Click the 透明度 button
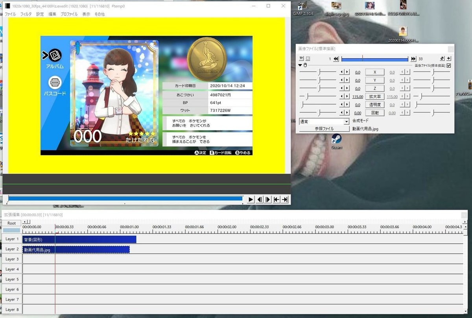 (375, 105)
